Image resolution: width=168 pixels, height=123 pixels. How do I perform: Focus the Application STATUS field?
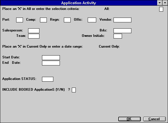pyautogui.click(x=48, y=79)
